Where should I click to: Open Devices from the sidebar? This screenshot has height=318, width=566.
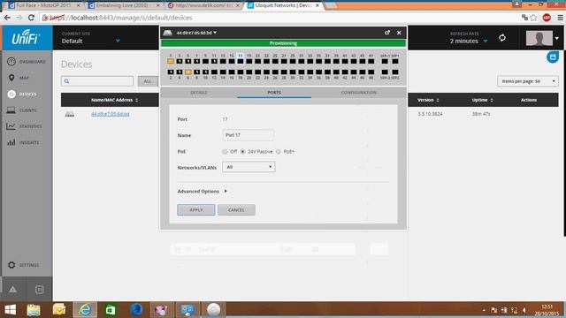point(22,95)
